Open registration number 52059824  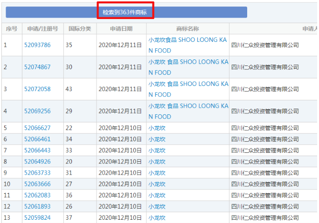(37, 217)
